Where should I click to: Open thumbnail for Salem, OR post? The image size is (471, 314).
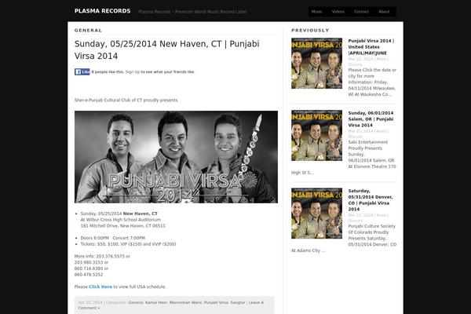tap(316, 135)
